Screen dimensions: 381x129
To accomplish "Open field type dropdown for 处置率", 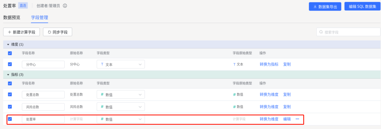I will coord(121,119).
